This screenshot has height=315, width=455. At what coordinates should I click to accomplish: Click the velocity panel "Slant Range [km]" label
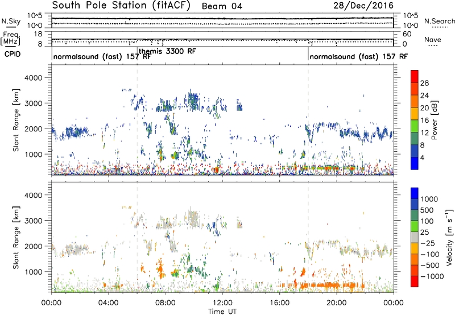pos(16,238)
